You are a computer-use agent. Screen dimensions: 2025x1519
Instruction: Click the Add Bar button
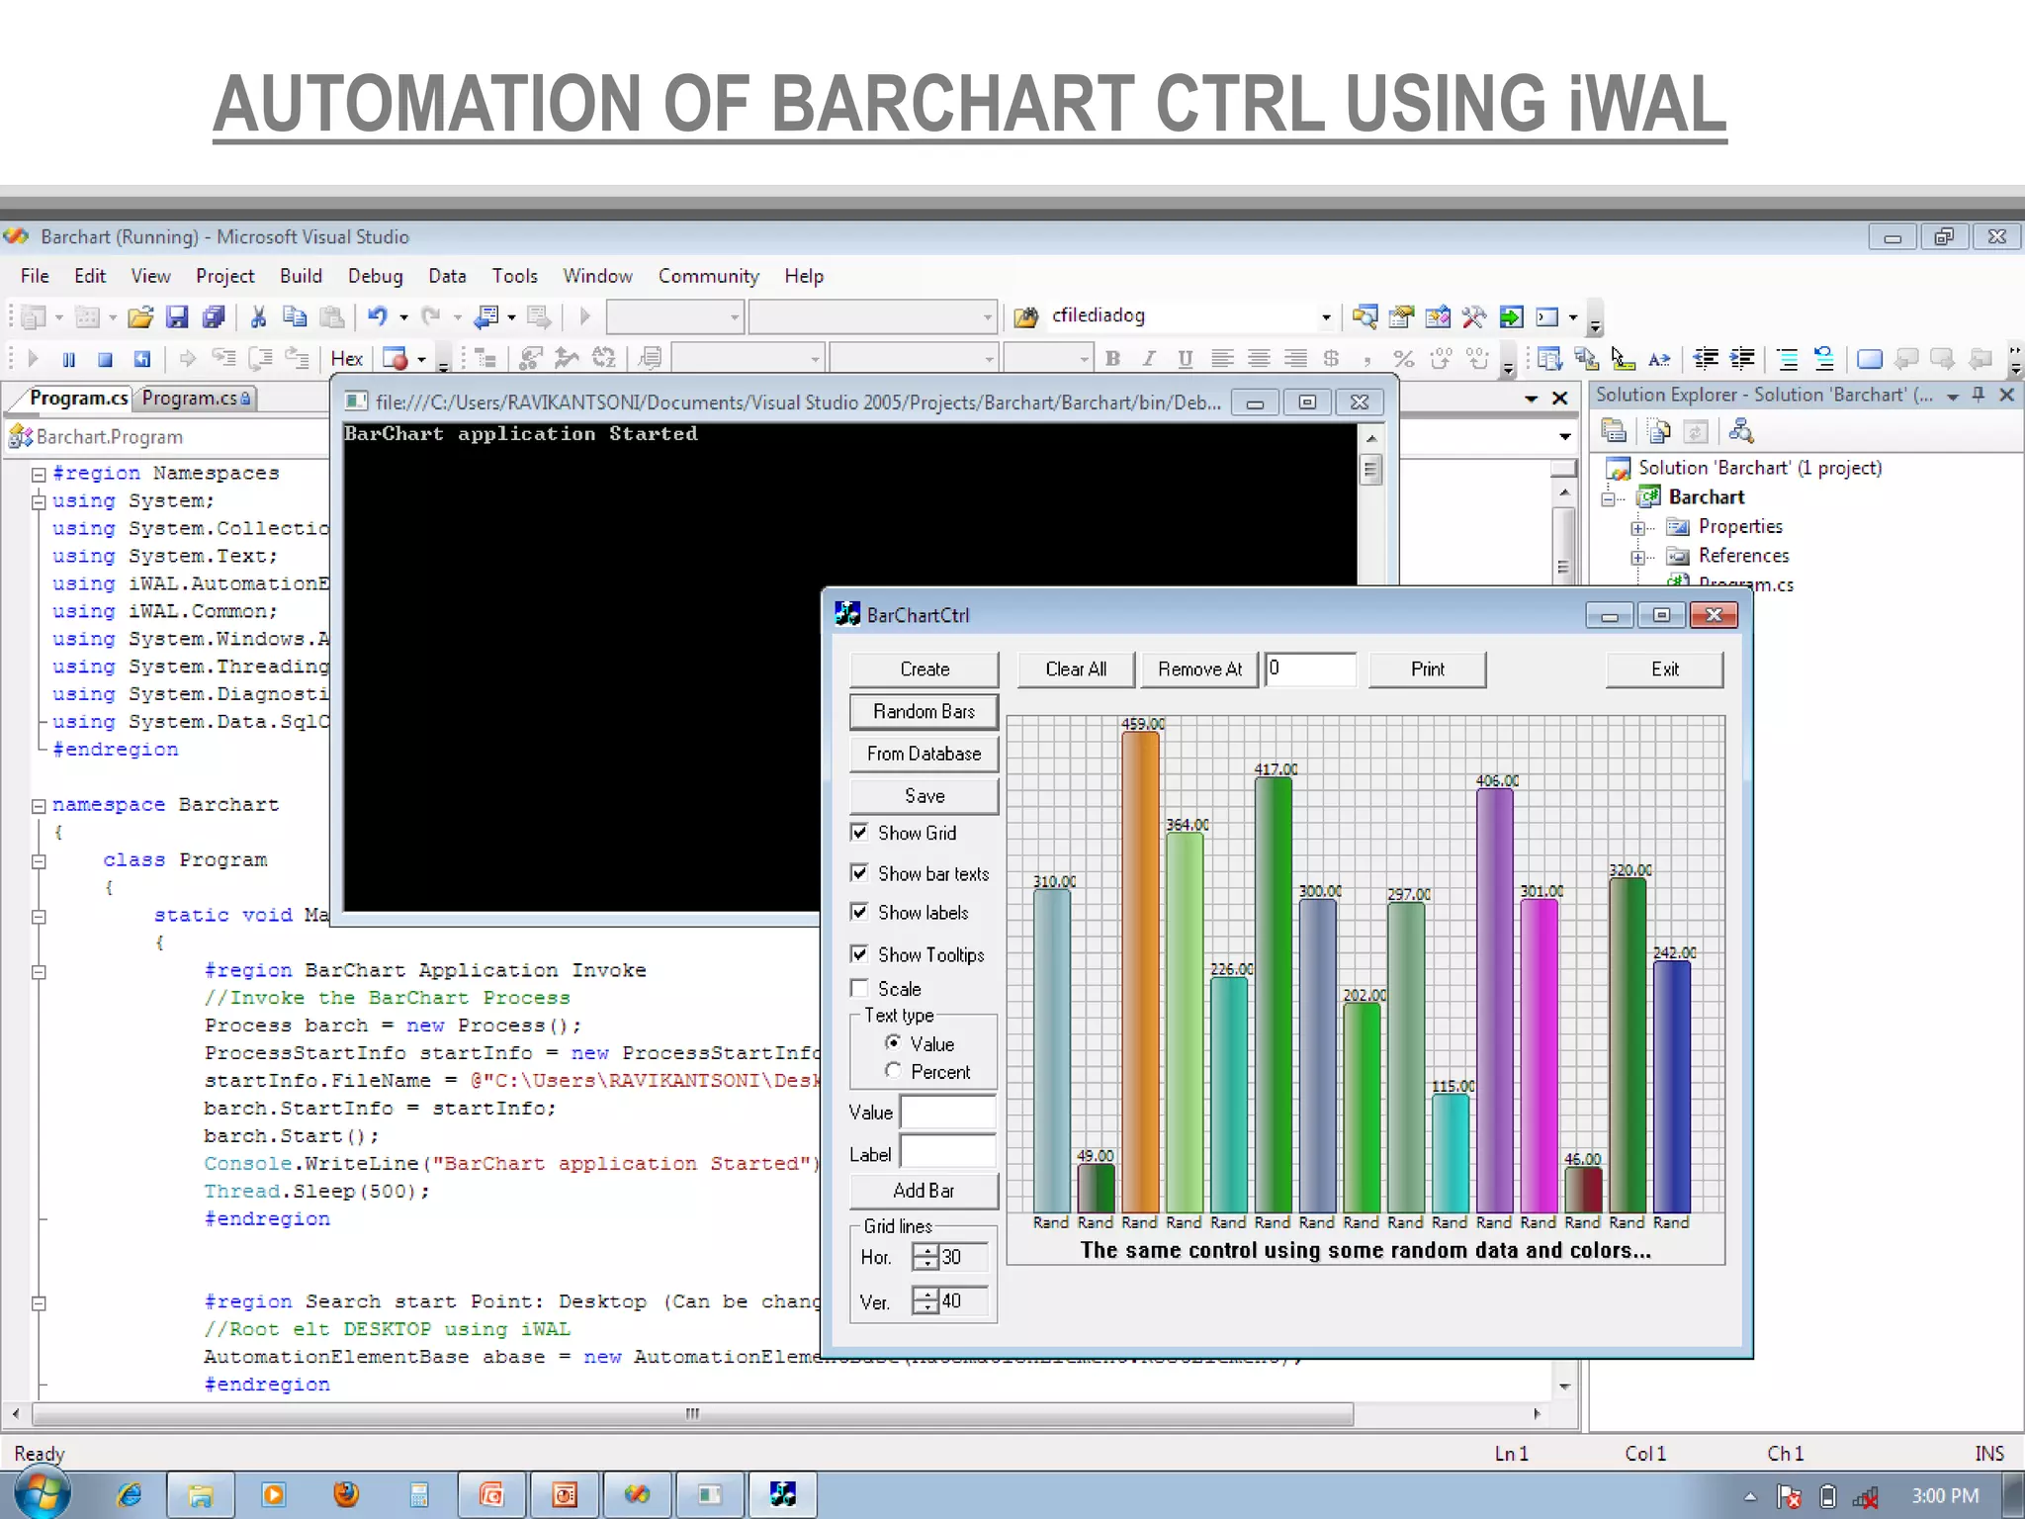point(924,1191)
